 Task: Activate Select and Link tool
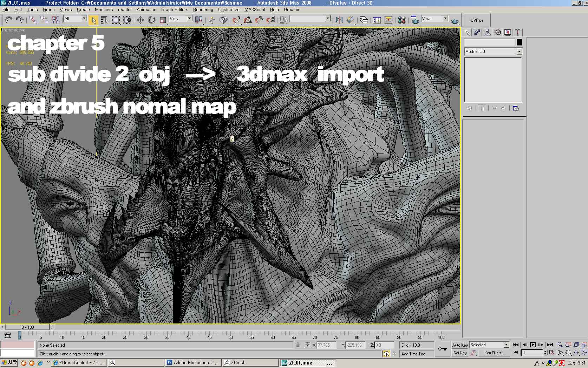33,20
